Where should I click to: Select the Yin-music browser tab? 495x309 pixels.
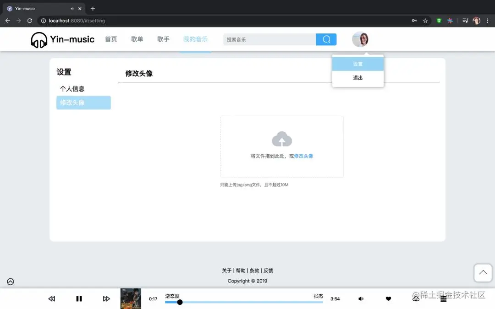point(44,9)
